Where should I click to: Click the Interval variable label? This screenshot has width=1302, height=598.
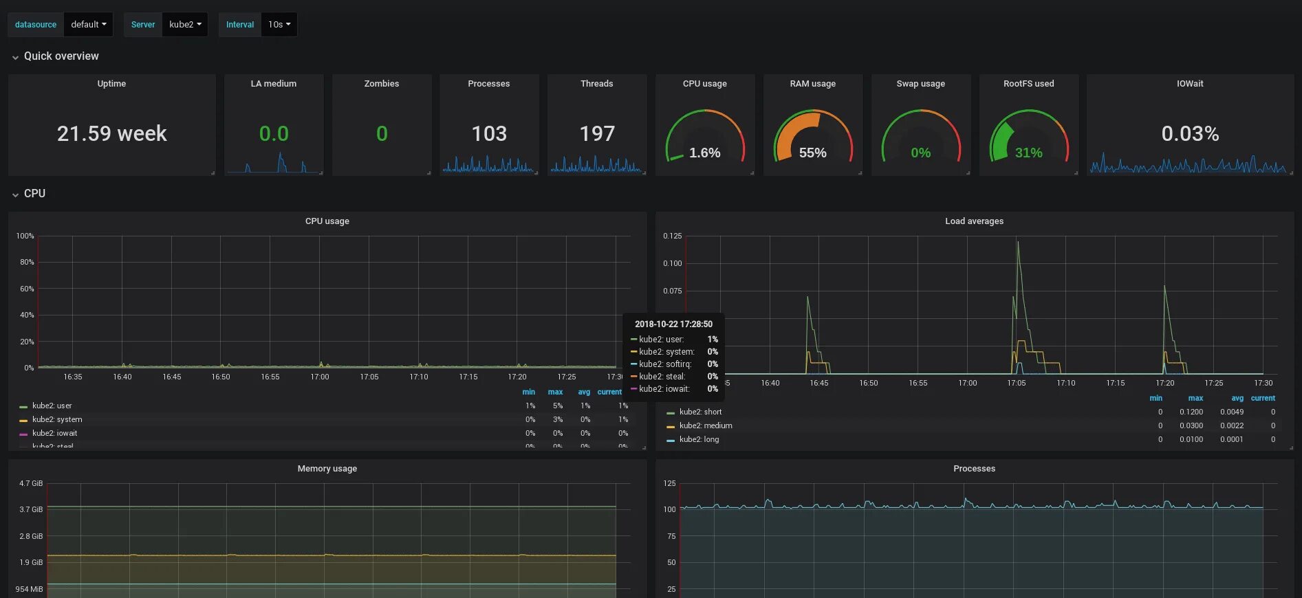[240, 25]
